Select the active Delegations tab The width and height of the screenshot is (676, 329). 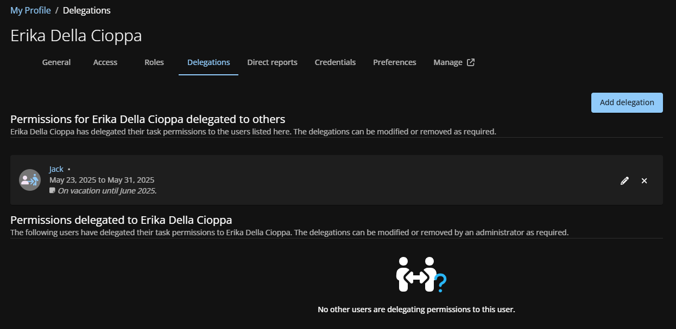click(209, 62)
